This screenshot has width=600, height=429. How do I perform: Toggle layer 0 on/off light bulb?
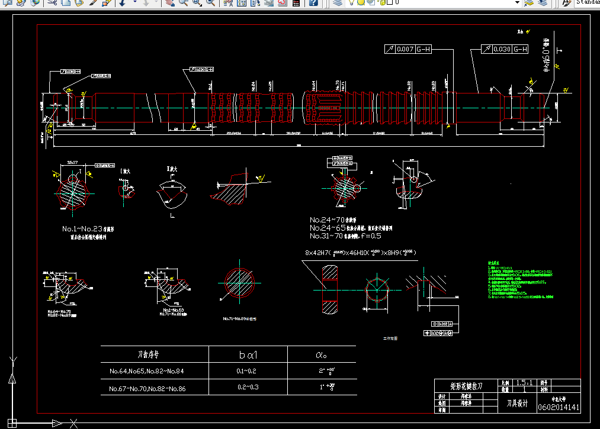pos(351,2)
